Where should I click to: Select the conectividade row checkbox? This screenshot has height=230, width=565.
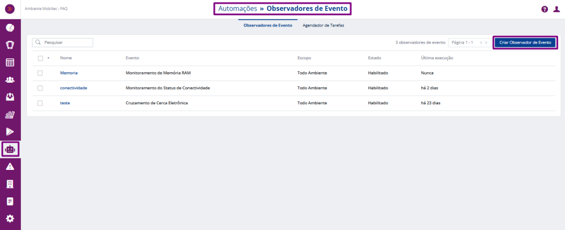coord(40,88)
